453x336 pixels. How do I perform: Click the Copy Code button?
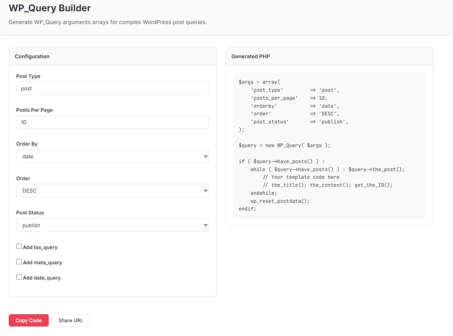pyautogui.click(x=29, y=320)
